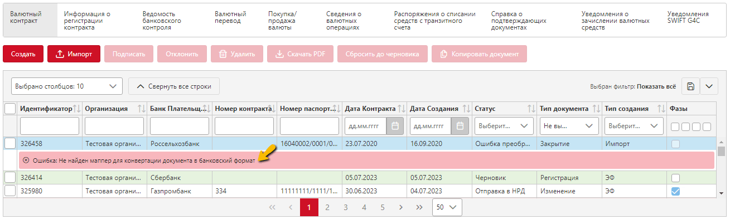Click the Создать button
This screenshot has height=219, width=730.
click(23, 54)
